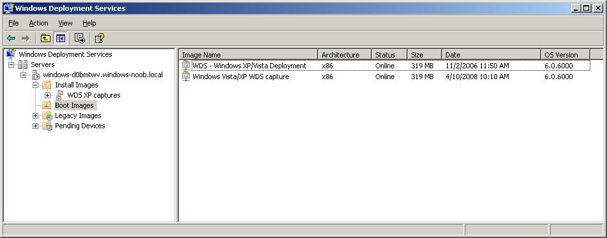Click Online status in the Deployment image row
607x238 pixels.
click(x=385, y=66)
